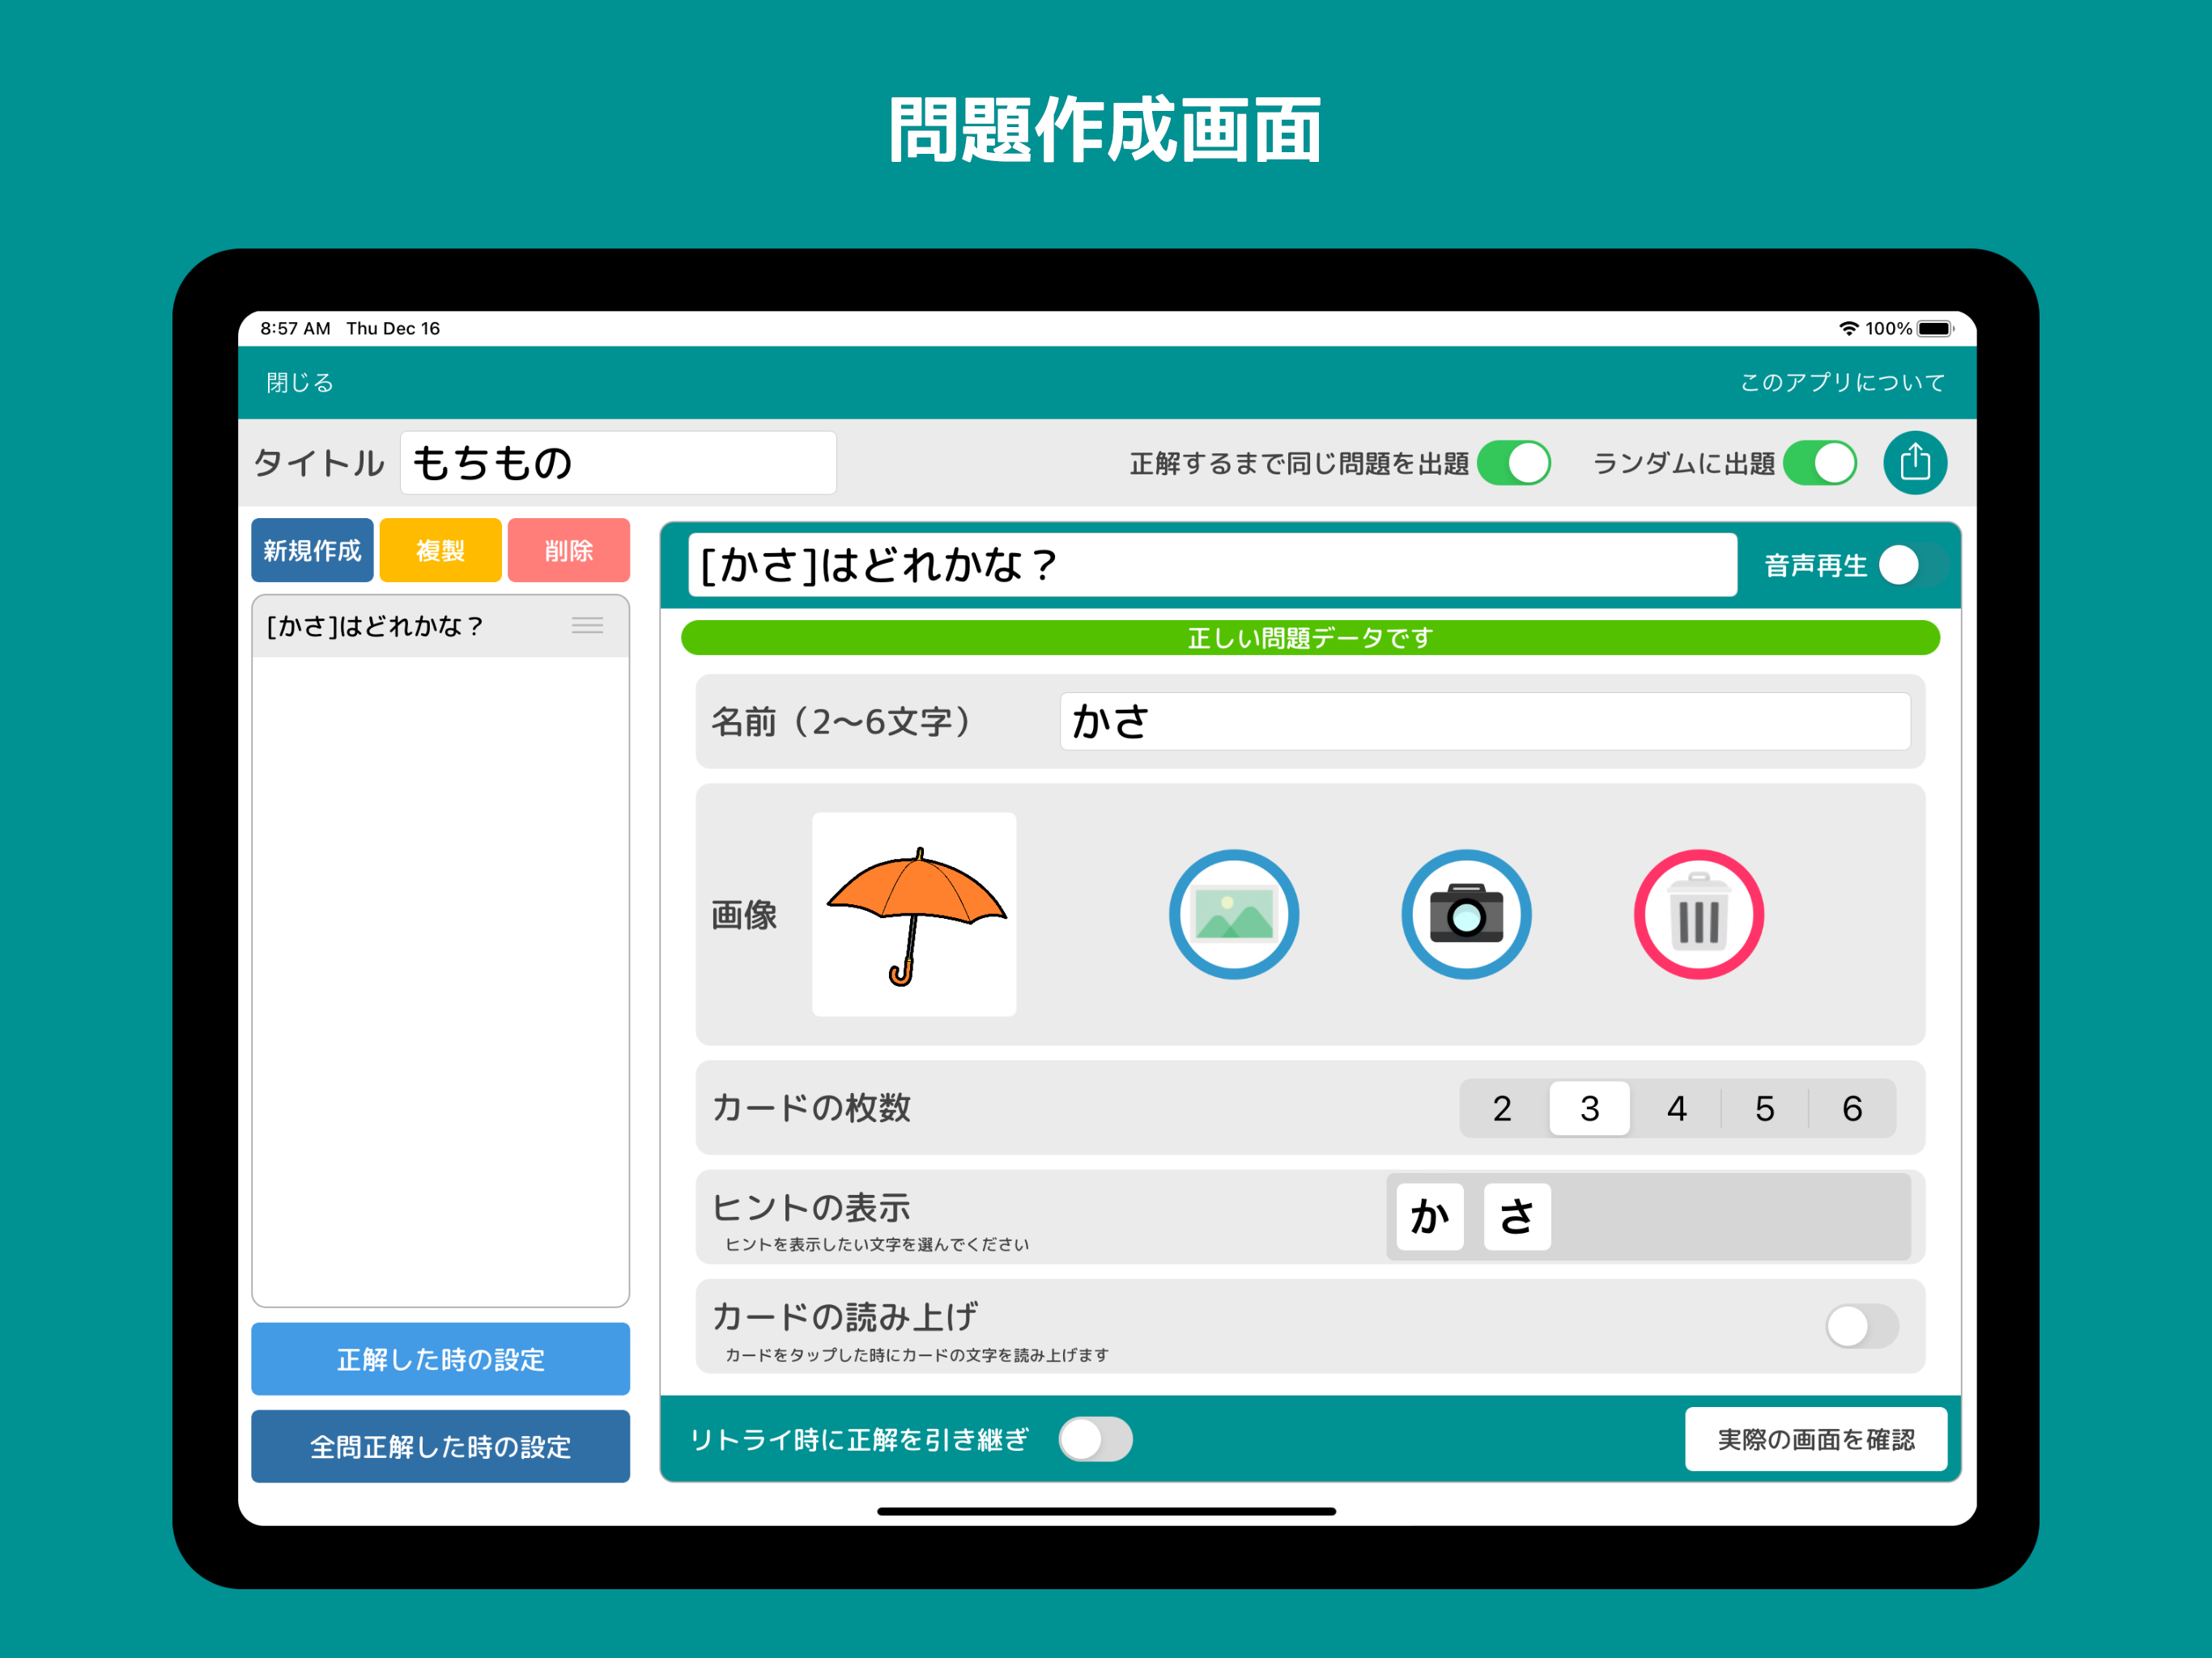Image resolution: width=2212 pixels, height=1658 pixels.
Task: Disable ランダムに出題 switch
Action: (x=1819, y=463)
